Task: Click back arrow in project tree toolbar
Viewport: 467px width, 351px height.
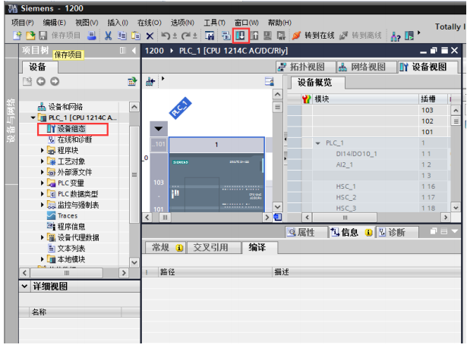Action: tap(41, 81)
